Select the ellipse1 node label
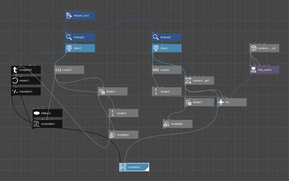 pyautogui.click(x=46, y=113)
